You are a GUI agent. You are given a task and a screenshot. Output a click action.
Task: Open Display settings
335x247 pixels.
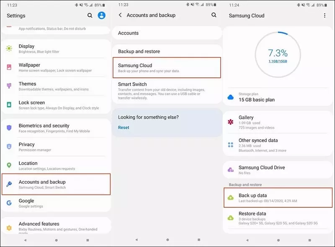coord(56,48)
